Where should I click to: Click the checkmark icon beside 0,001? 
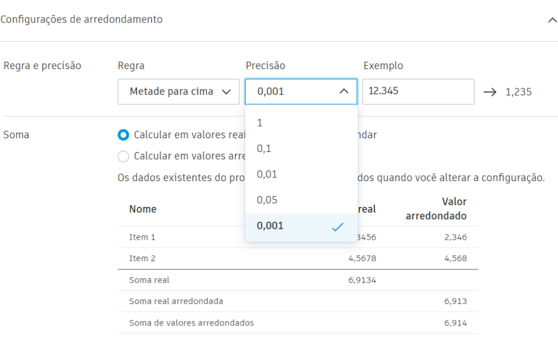[x=339, y=226]
